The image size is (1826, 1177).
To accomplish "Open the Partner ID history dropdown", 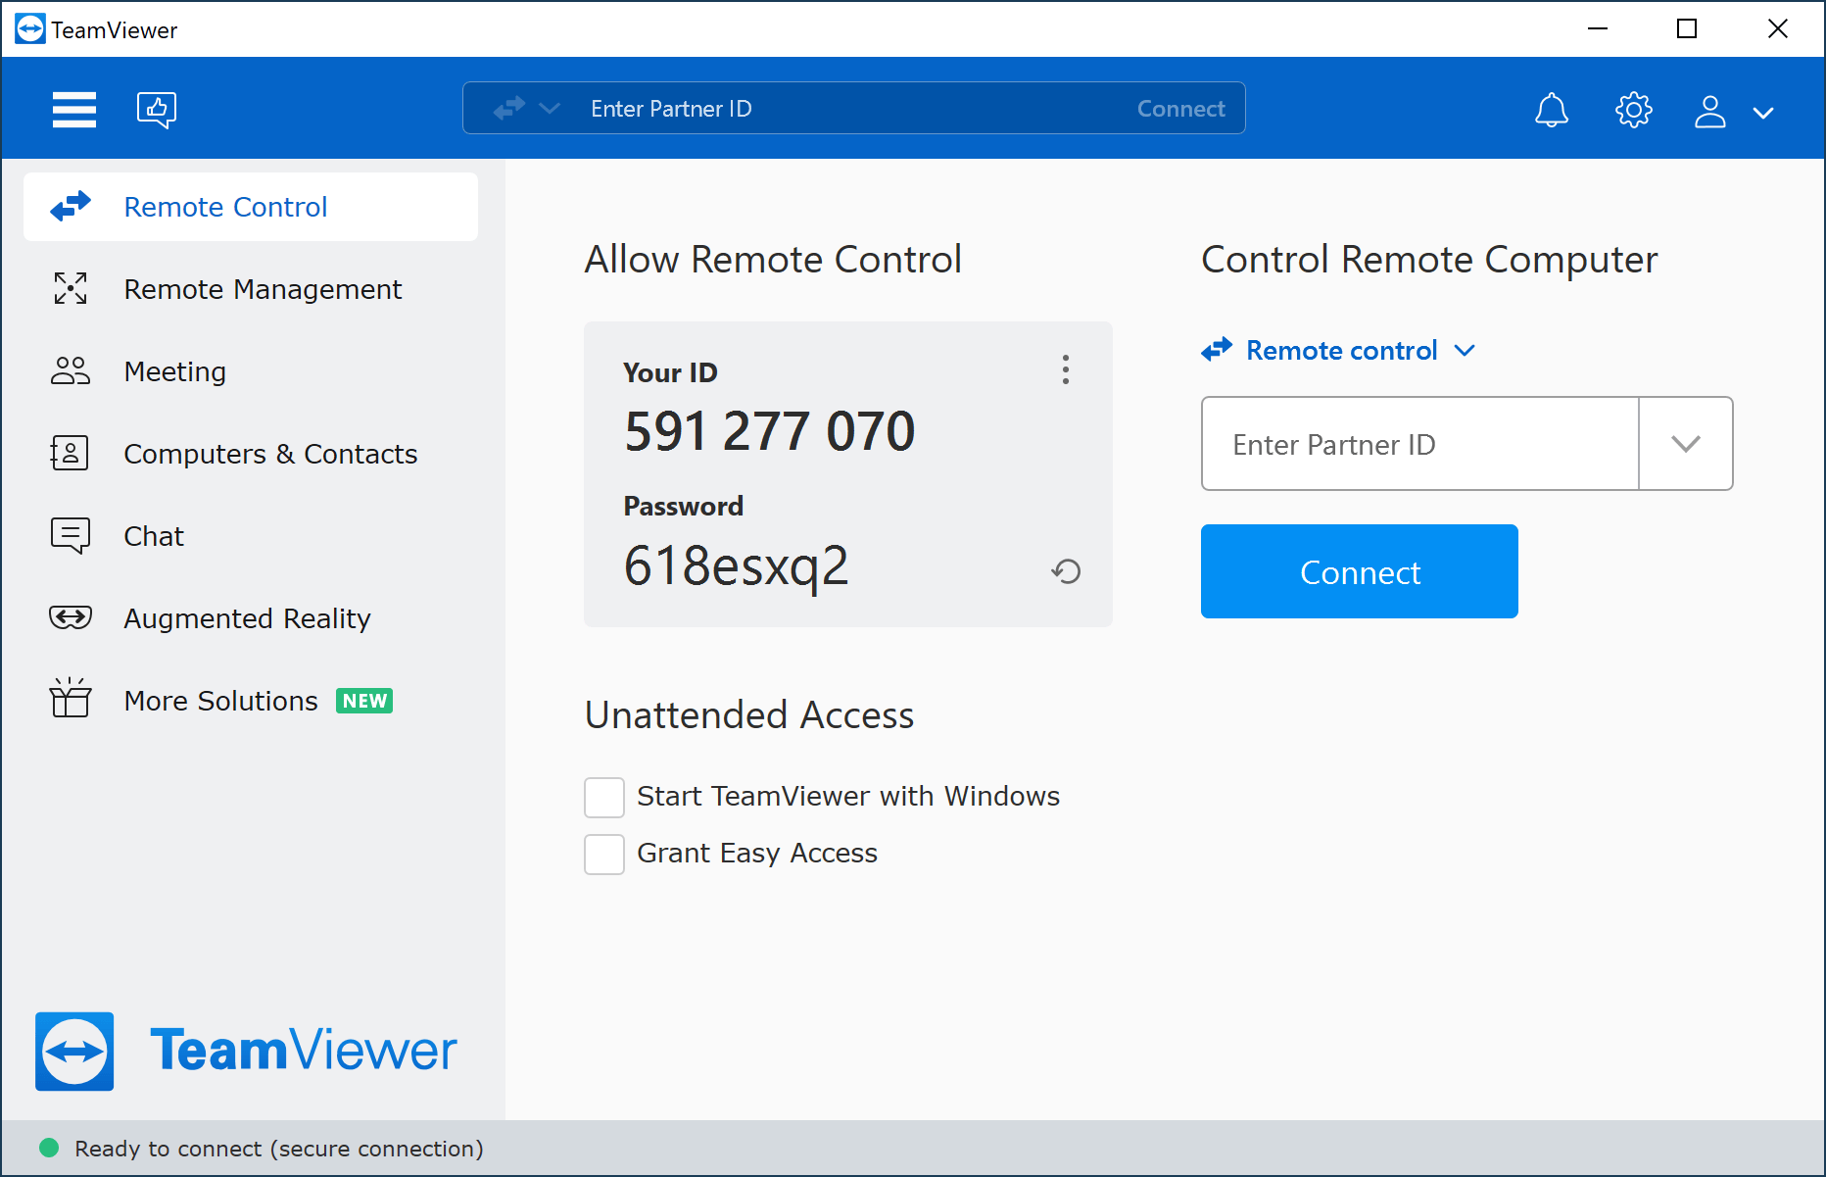I will coord(1685,444).
